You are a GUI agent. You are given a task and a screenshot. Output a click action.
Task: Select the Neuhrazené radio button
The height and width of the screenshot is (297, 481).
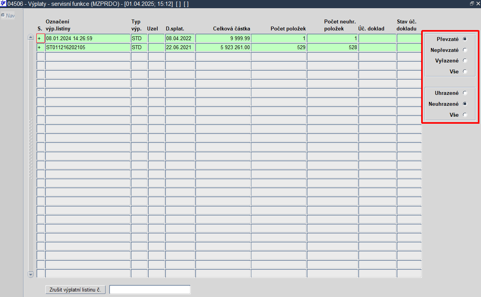point(465,104)
